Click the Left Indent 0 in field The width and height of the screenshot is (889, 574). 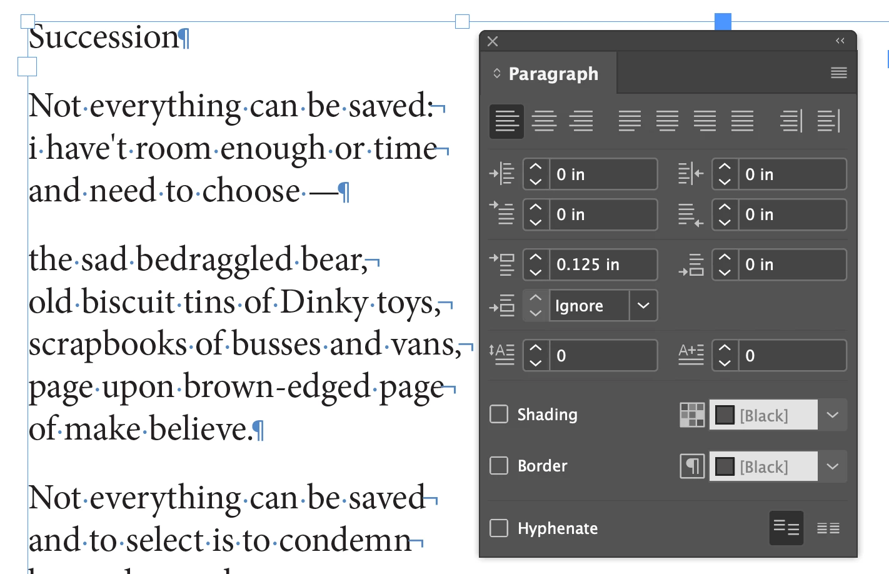[603, 174]
